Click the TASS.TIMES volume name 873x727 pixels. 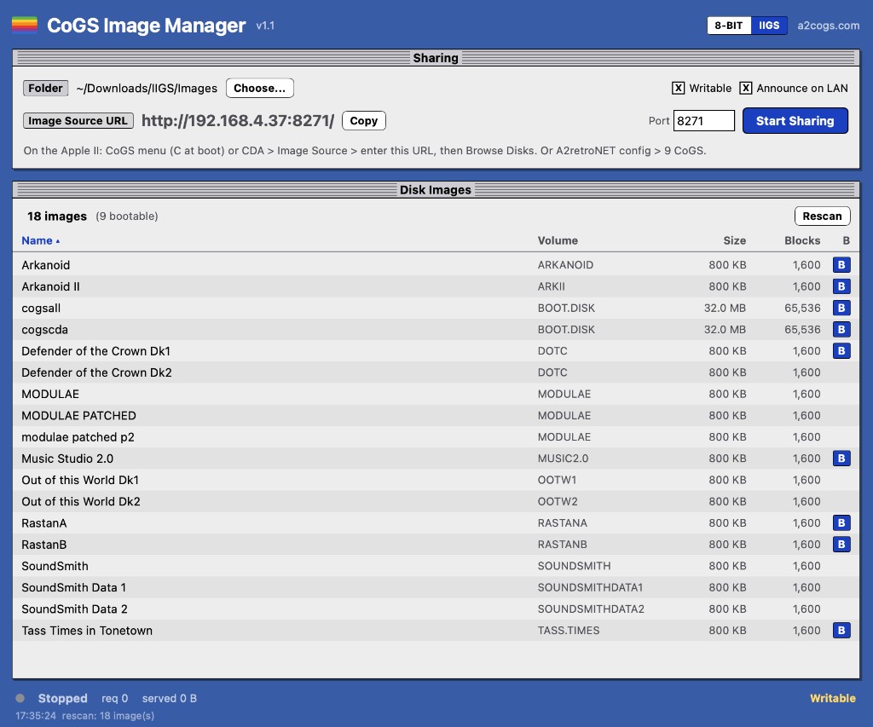tap(569, 631)
